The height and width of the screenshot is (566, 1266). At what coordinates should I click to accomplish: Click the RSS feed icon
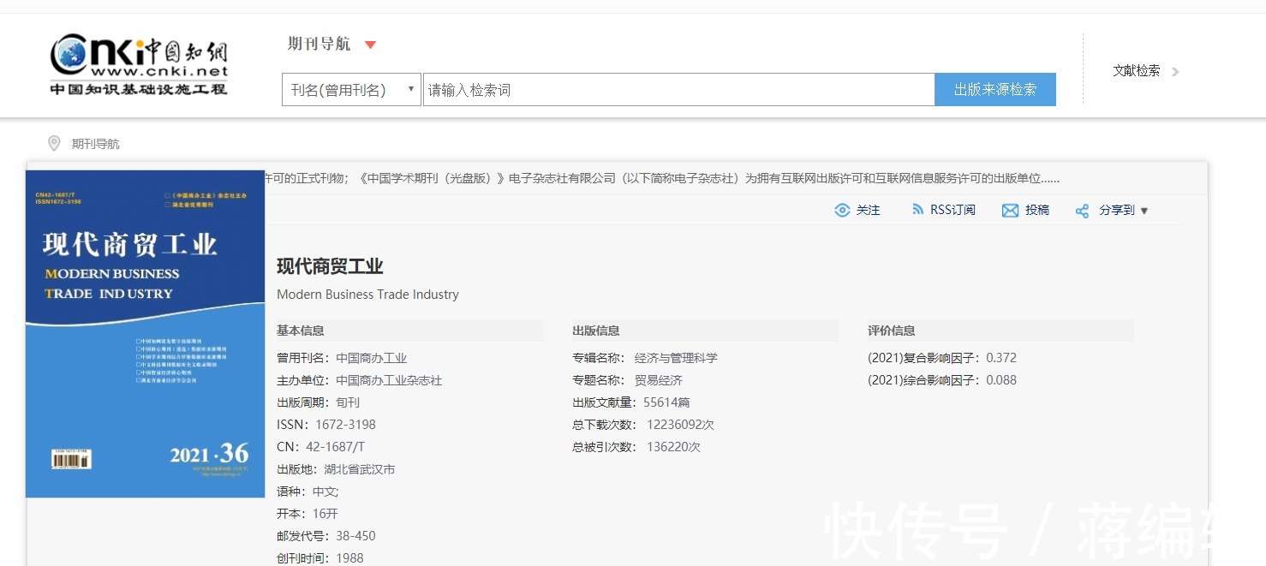917,210
